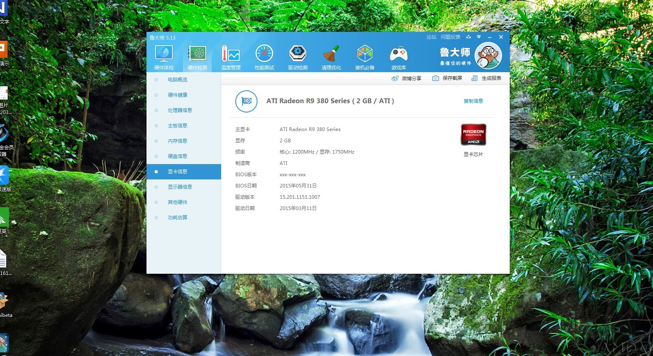Generate report with 生成报表

[486, 78]
